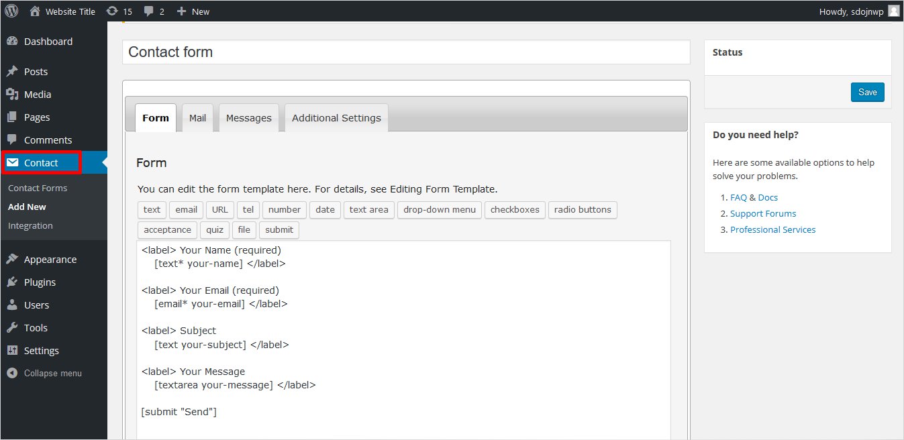Open the Support Forums link
The image size is (904, 440).
pyautogui.click(x=763, y=213)
